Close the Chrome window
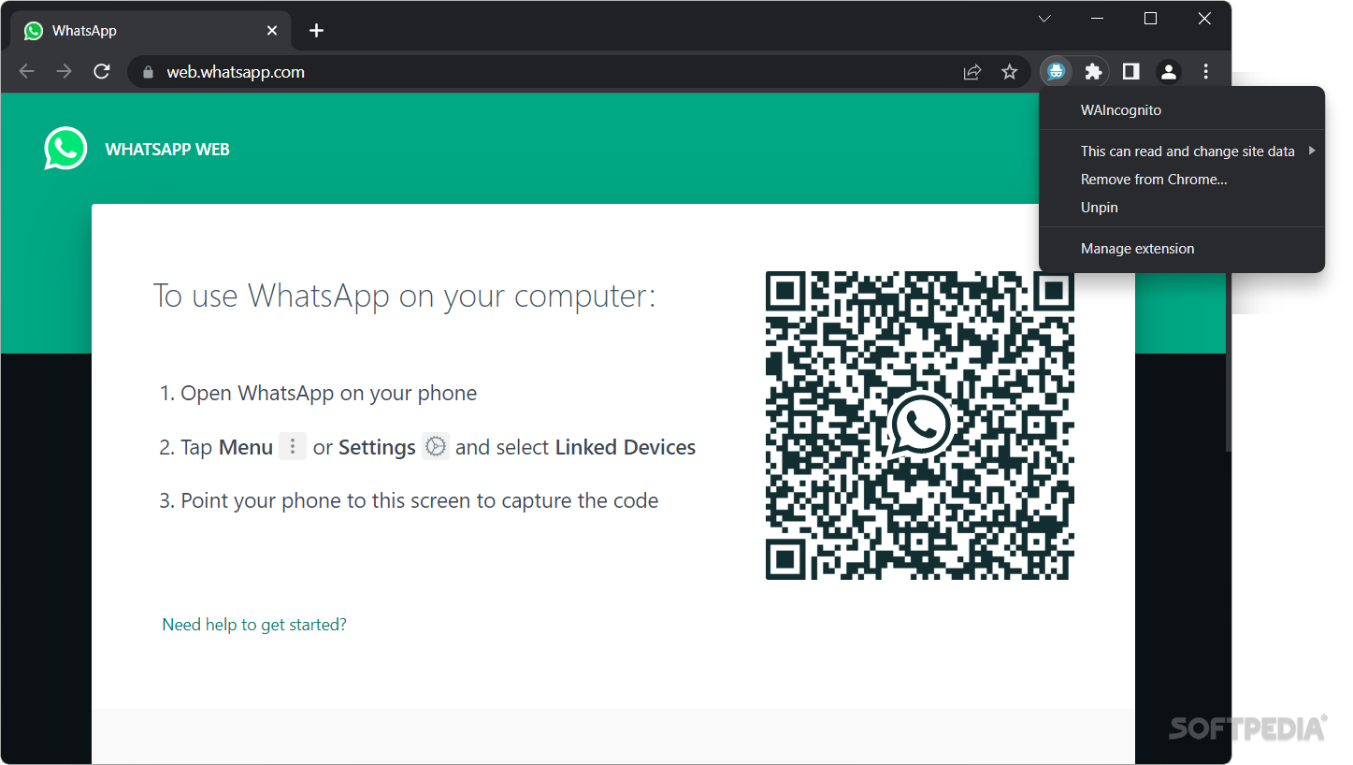This screenshot has width=1353, height=765. click(1204, 19)
